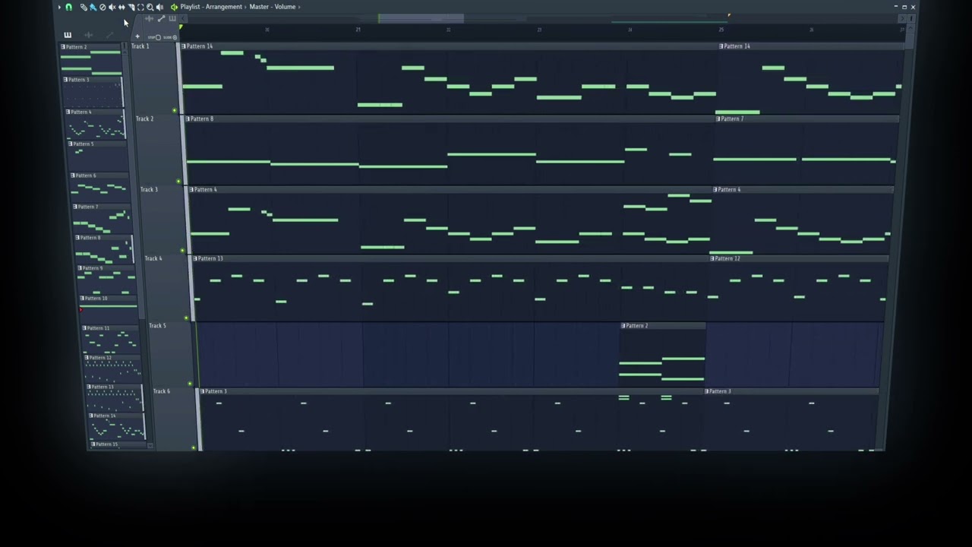Image resolution: width=972 pixels, height=547 pixels.
Task: Select Pattern 5 in the picker panel
Action: 97,157
